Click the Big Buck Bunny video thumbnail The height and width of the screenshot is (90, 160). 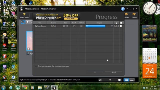[29, 41]
